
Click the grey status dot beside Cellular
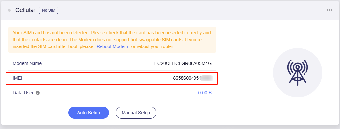[9, 10]
